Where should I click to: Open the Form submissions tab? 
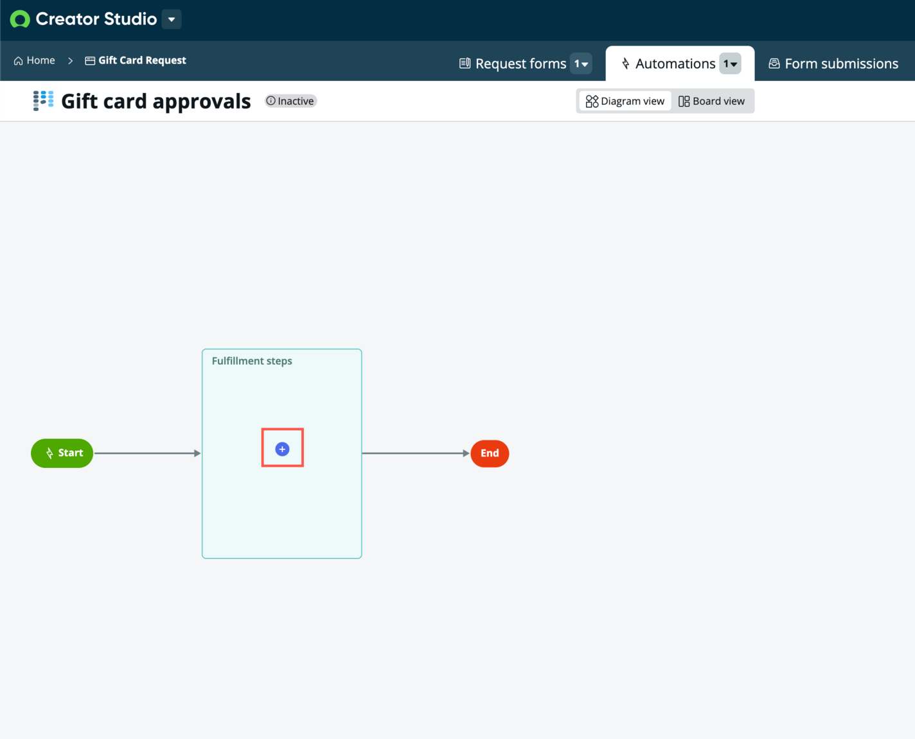[833, 64]
